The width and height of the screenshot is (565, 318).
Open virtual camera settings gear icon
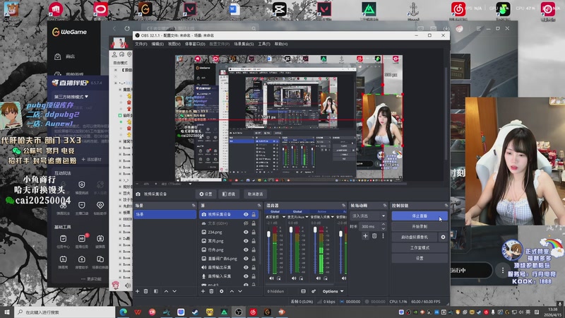pyautogui.click(x=444, y=237)
